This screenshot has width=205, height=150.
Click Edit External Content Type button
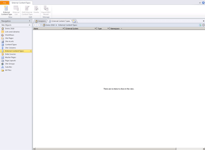tap(27, 10)
